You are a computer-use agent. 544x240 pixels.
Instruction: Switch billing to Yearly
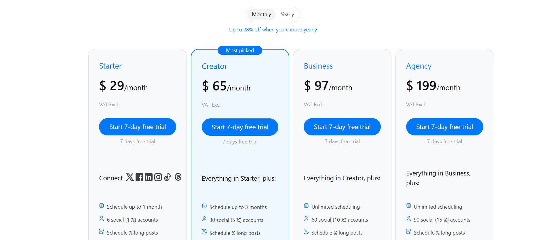[x=287, y=14]
